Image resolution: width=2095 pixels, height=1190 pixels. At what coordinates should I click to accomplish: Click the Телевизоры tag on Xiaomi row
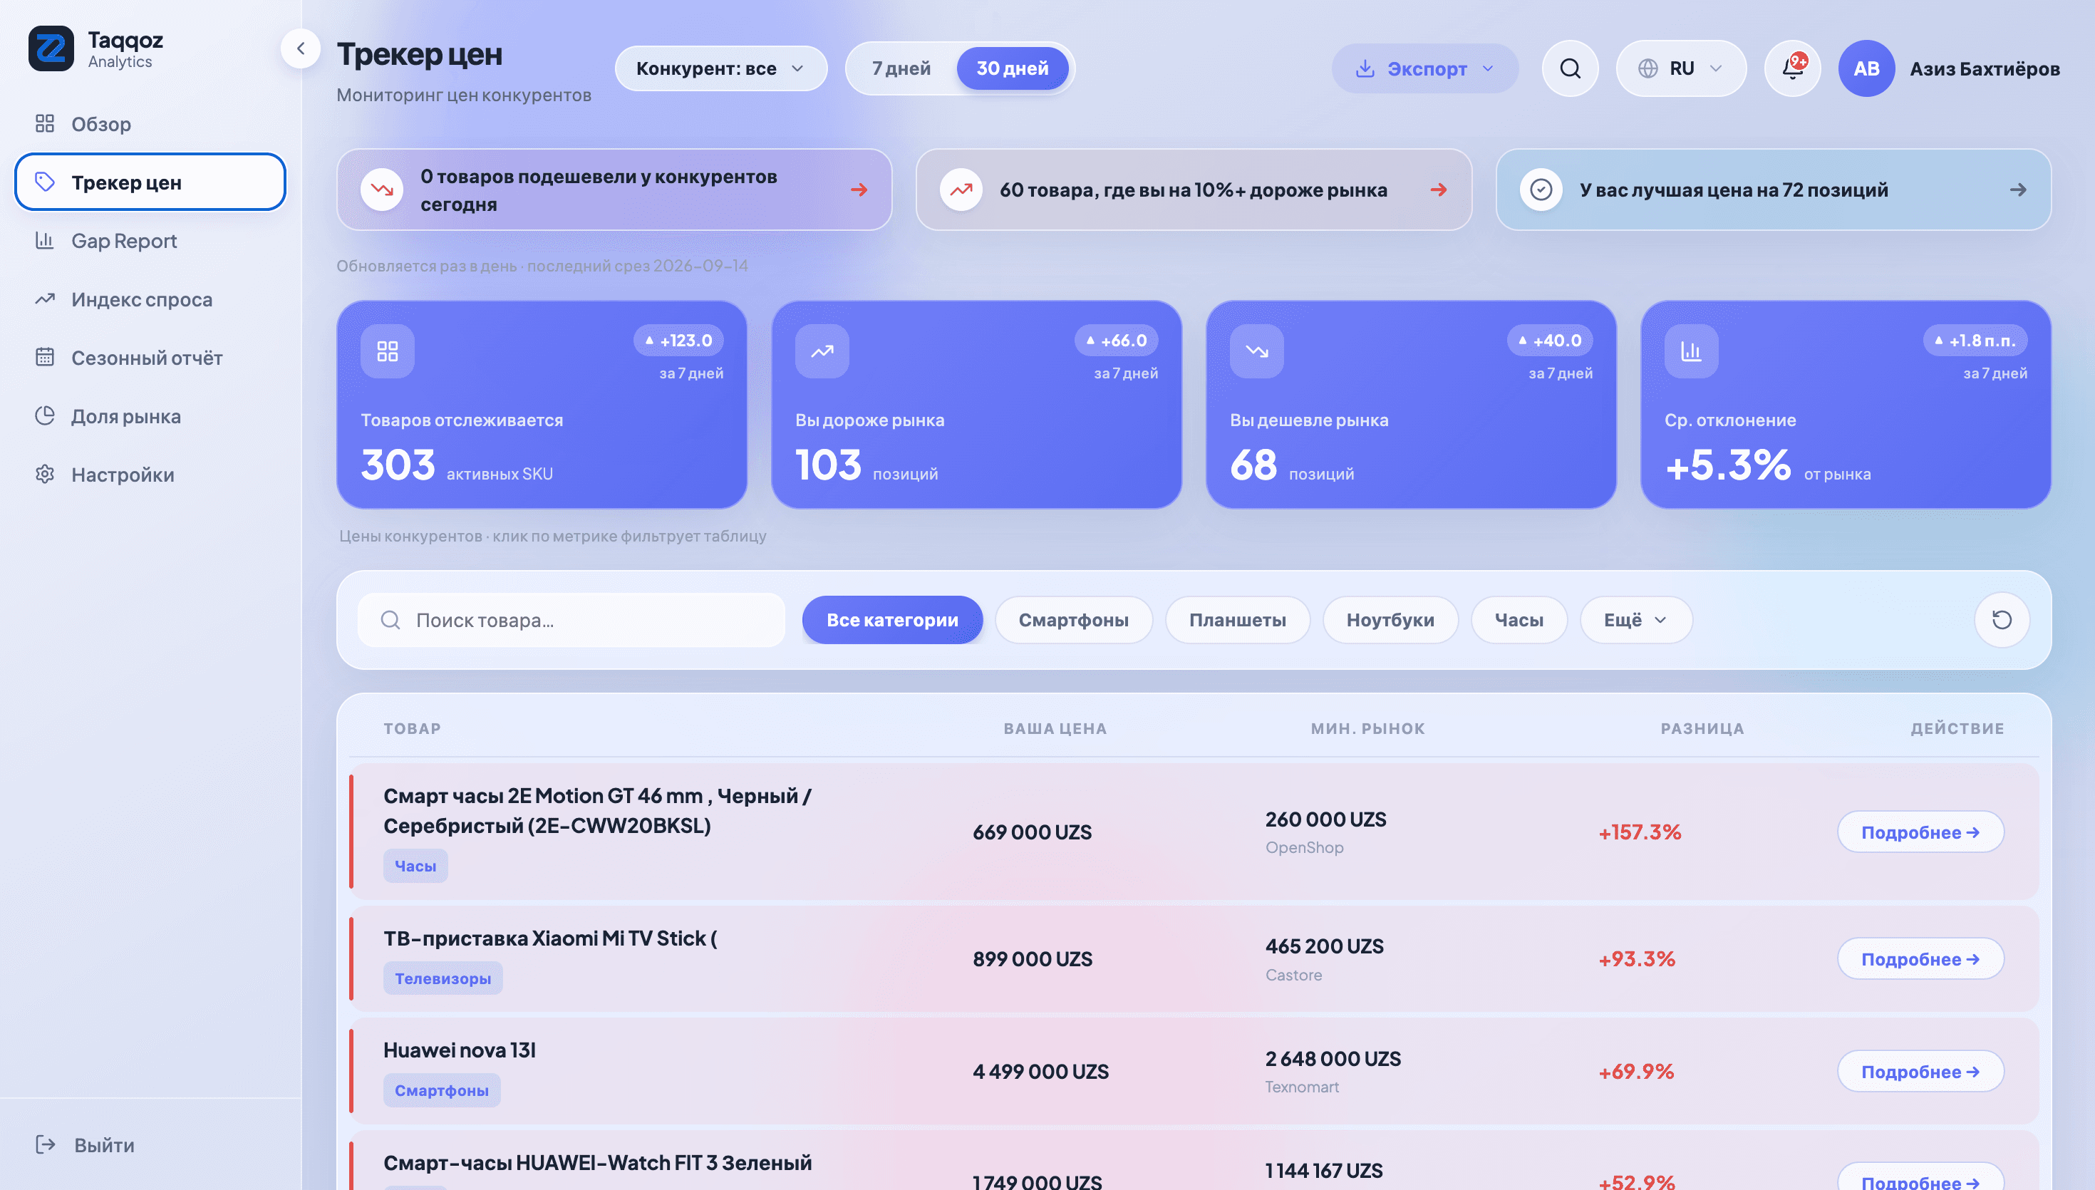click(x=443, y=978)
